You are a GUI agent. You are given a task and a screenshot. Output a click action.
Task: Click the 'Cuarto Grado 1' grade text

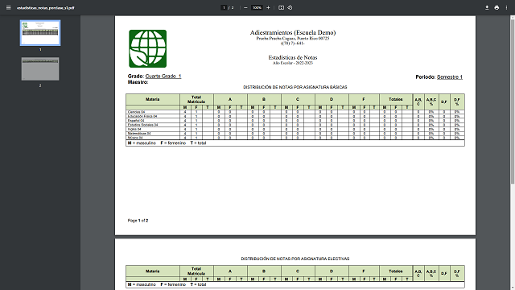(163, 76)
